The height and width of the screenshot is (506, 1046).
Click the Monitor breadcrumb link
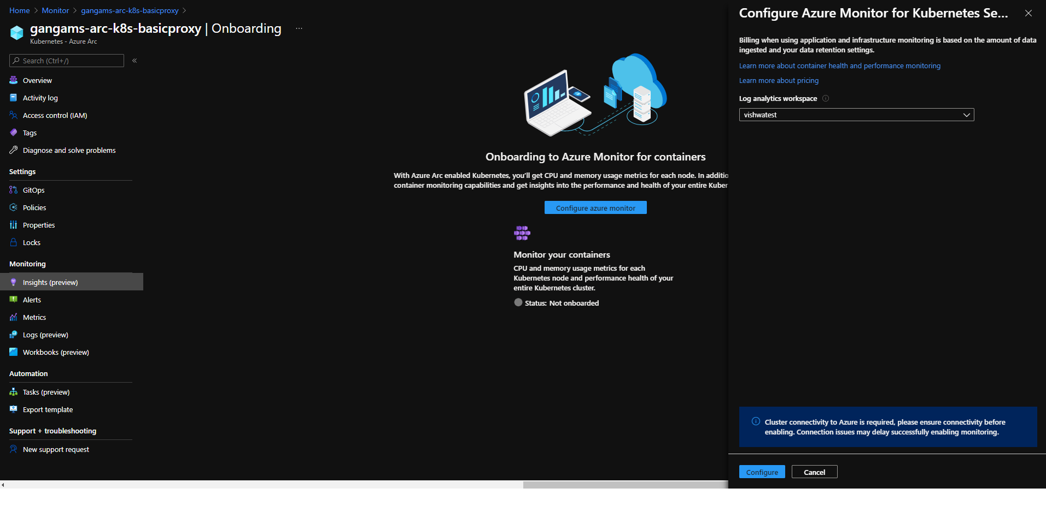pyautogui.click(x=55, y=10)
